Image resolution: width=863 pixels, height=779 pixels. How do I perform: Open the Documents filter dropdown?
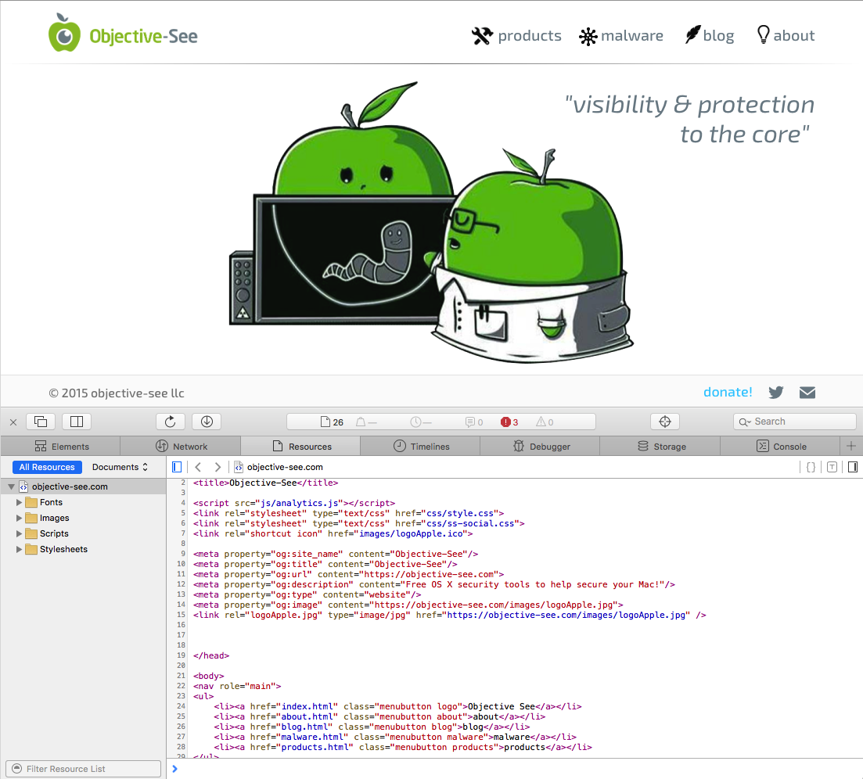pyautogui.click(x=120, y=467)
